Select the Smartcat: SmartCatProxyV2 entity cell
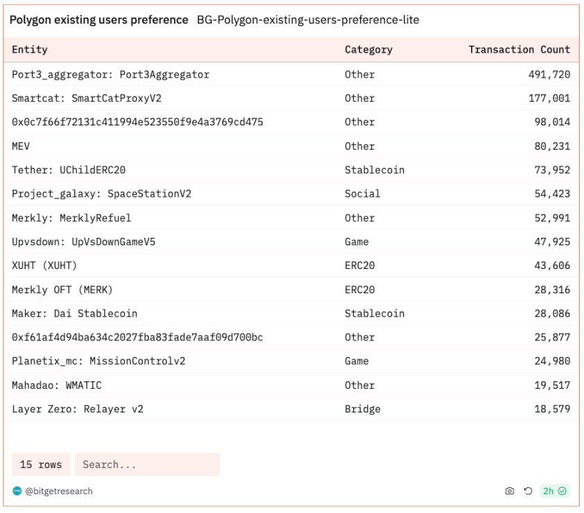This screenshot has width=584, height=513. [87, 98]
